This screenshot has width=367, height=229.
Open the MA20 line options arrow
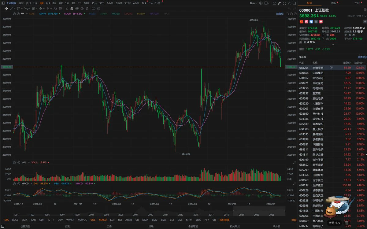(85, 14)
